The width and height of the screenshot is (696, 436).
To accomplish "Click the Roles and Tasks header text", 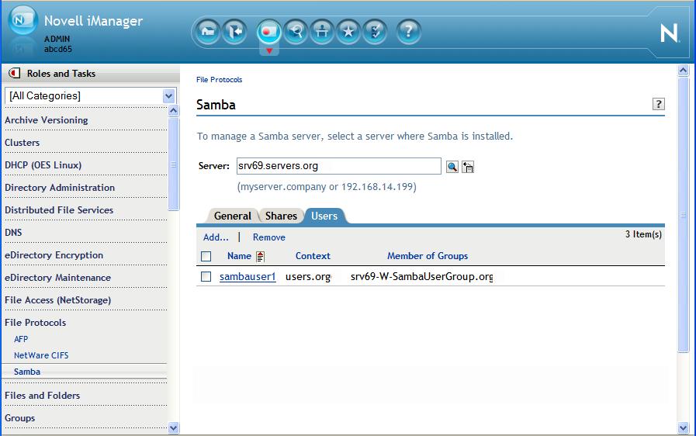I will (x=61, y=73).
